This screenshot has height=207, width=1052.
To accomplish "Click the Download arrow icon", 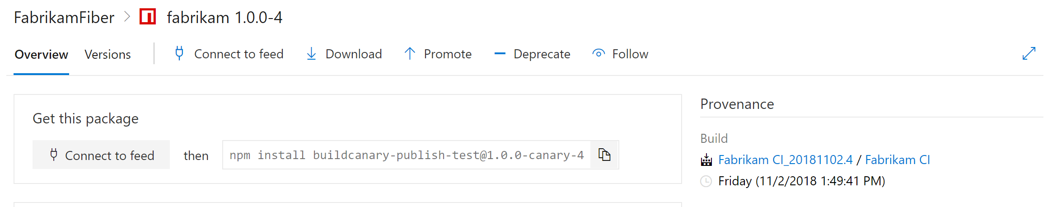I will (x=311, y=54).
